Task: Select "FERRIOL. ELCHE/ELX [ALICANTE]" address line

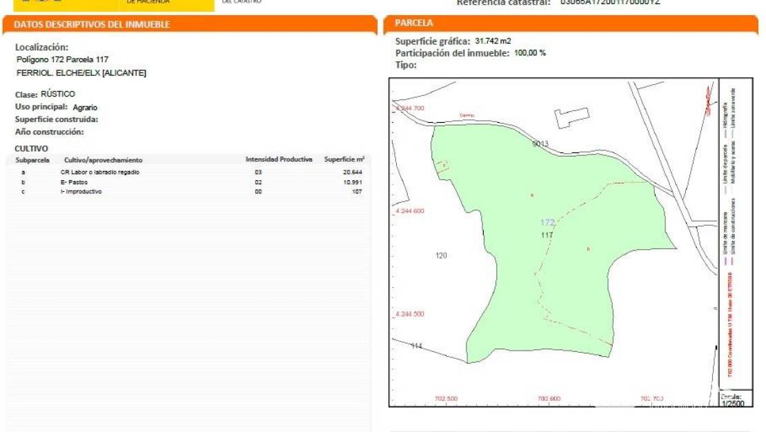Action: 81,73
